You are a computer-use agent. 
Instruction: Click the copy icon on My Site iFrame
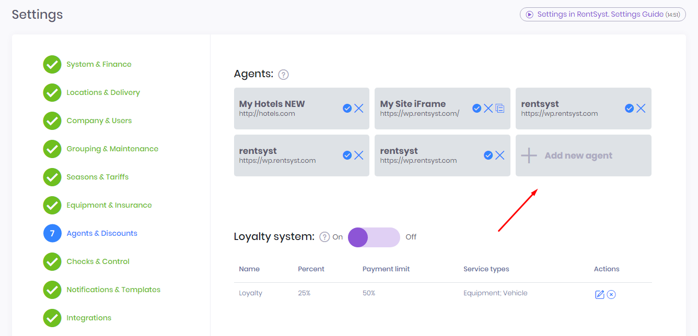tap(500, 109)
